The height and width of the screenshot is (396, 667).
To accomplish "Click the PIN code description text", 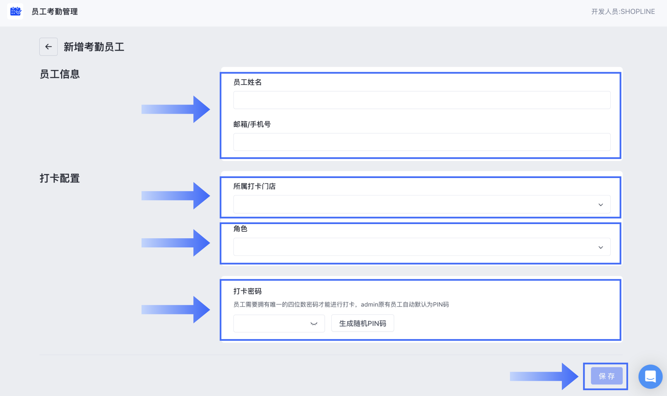I will pyautogui.click(x=341, y=304).
